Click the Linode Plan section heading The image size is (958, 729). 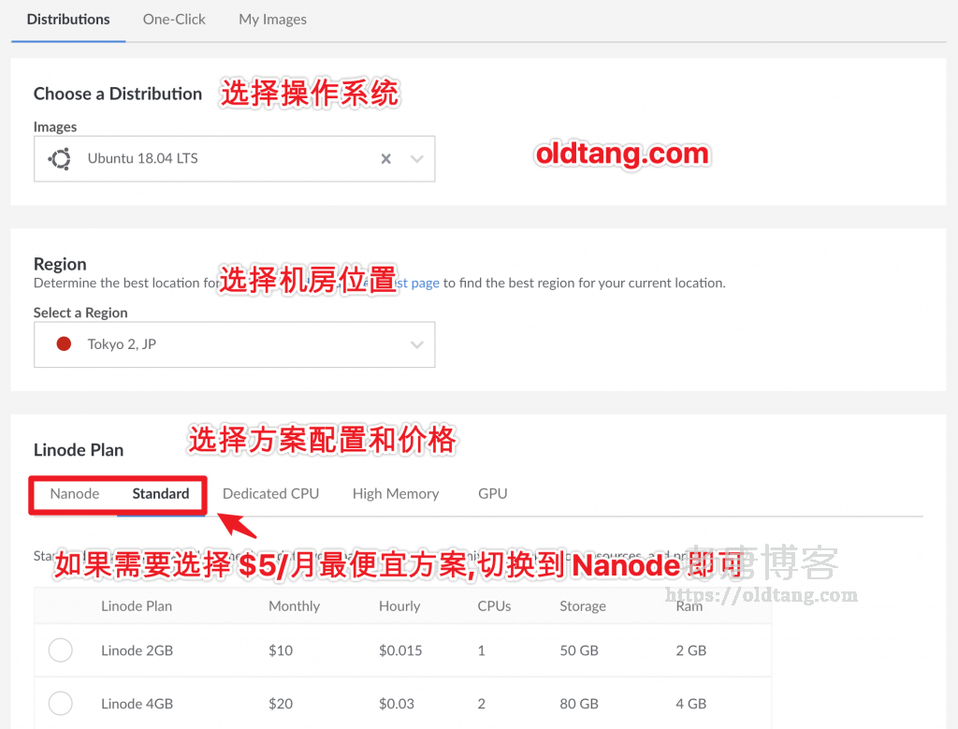click(79, 450)
